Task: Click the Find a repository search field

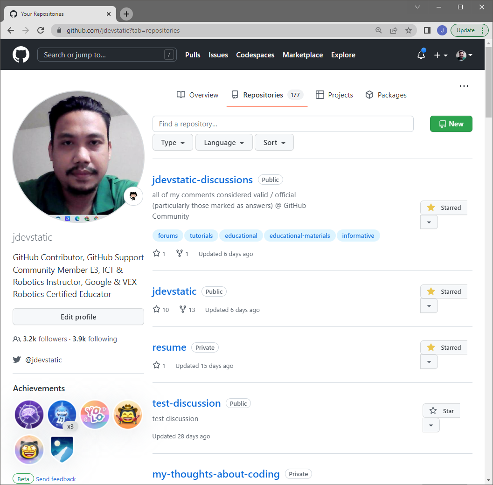Action: (283, 124)
